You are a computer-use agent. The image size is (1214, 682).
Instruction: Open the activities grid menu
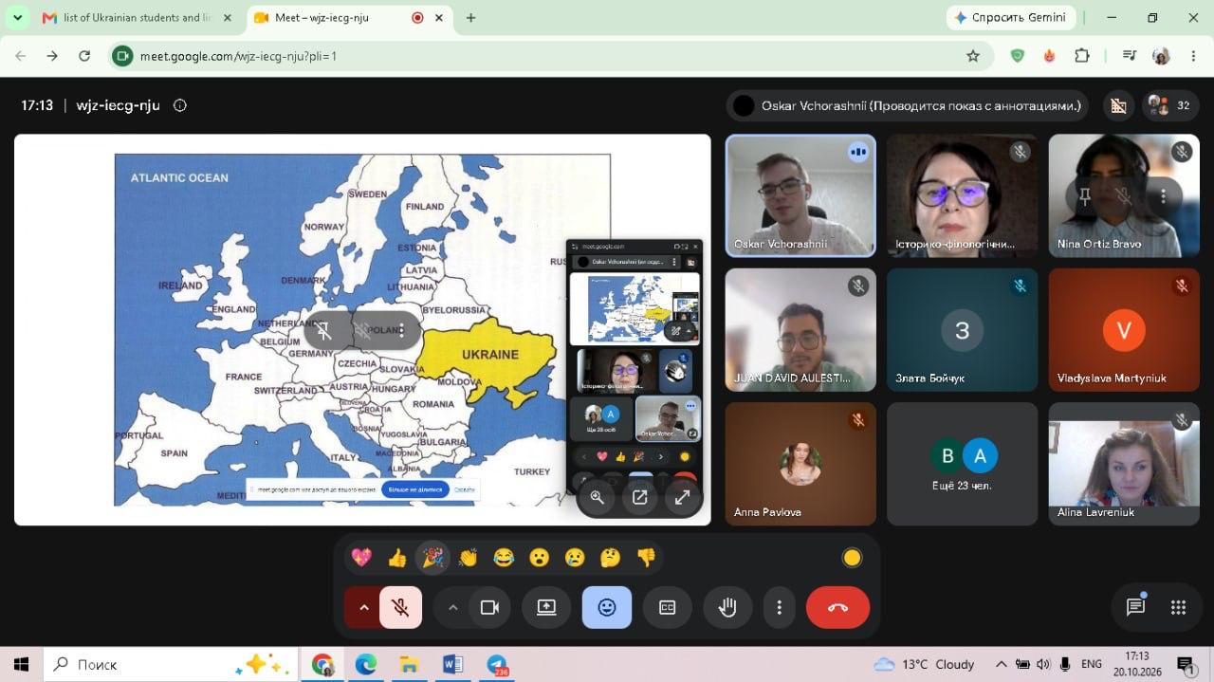tap(1179, 608)
